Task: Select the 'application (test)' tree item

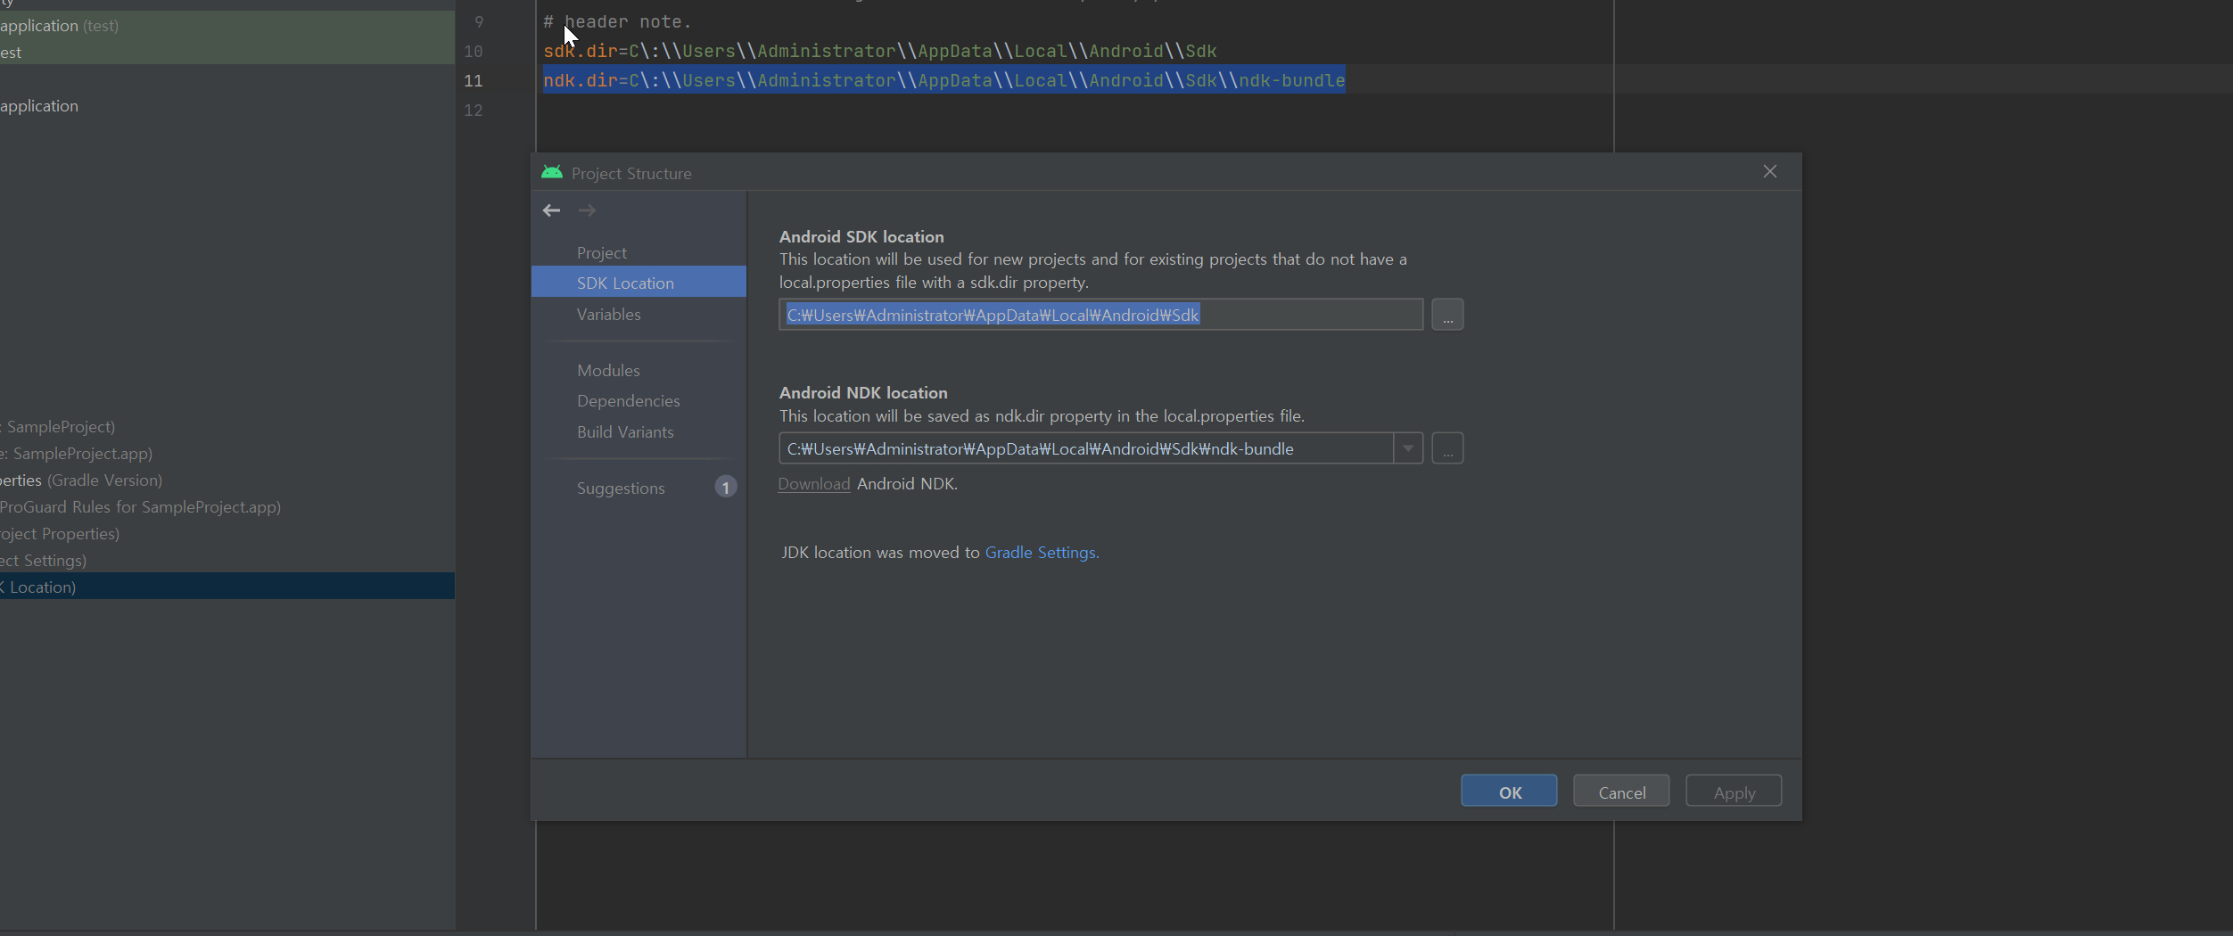Action: 227,25
